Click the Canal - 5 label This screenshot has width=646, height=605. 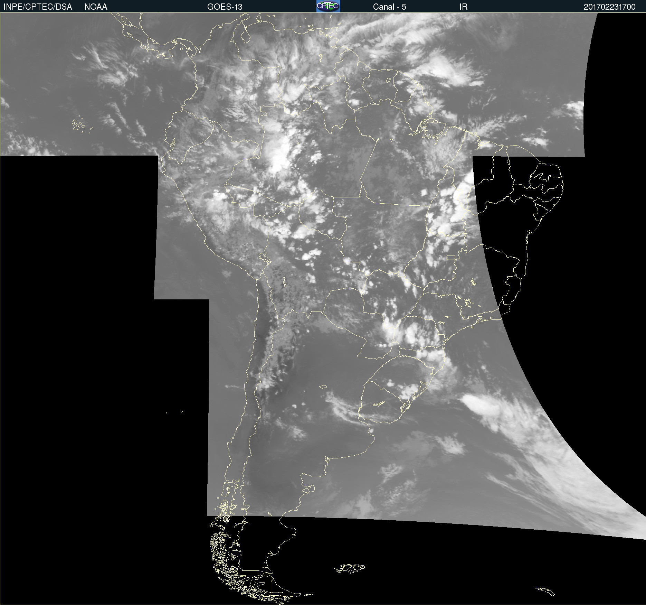tap(389, 7)
